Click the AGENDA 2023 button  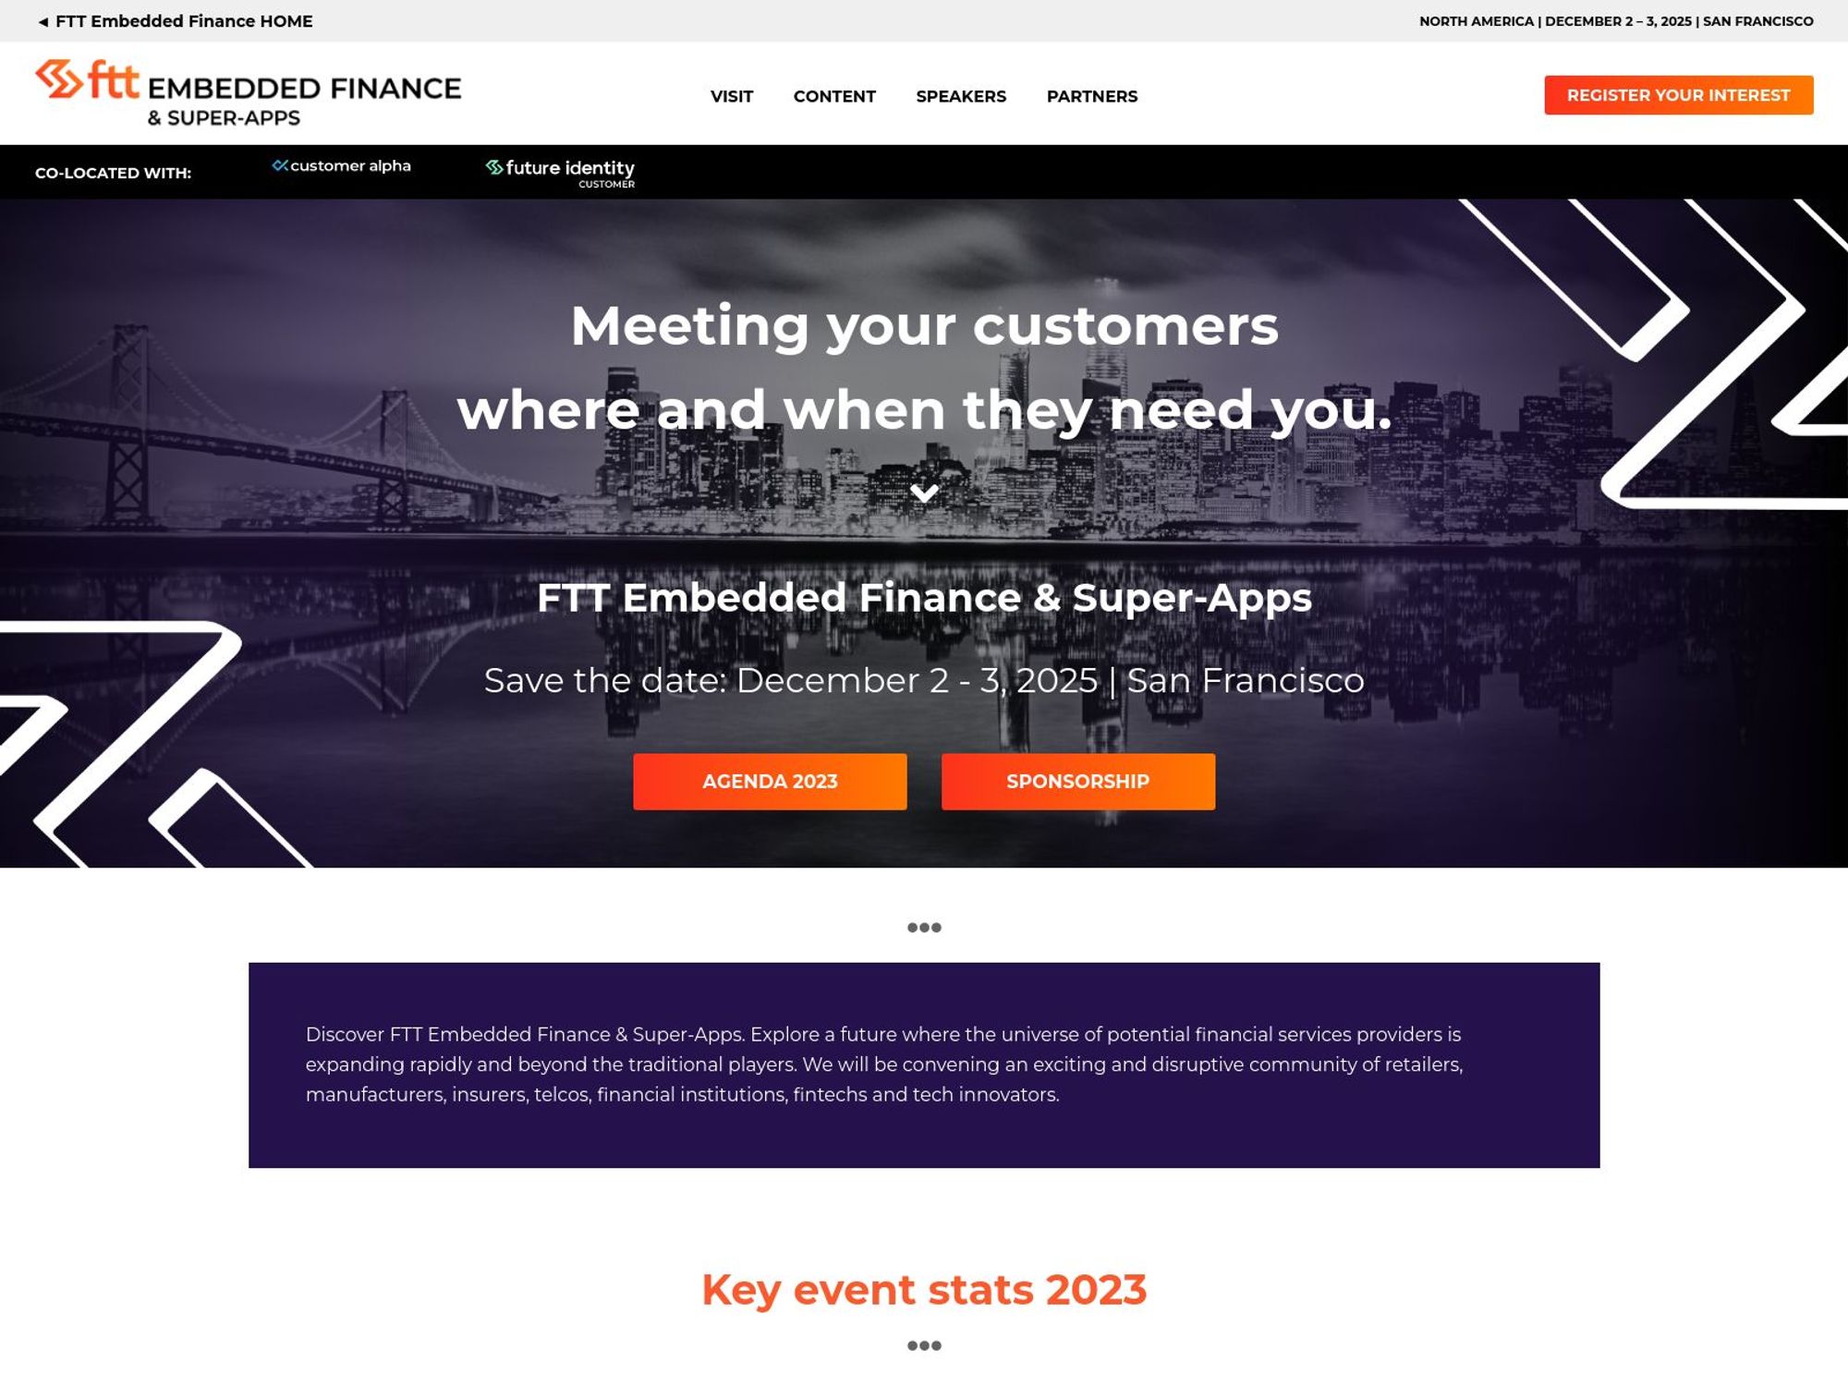click(x=770, y=782)
